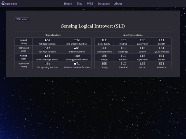Click the '7th Ignoring function' label
186x139 pixels.
coord(47,67)
